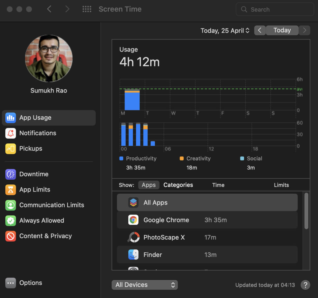Show all preferences grid icon
318x298 pixels.
[x=87, y=9]
